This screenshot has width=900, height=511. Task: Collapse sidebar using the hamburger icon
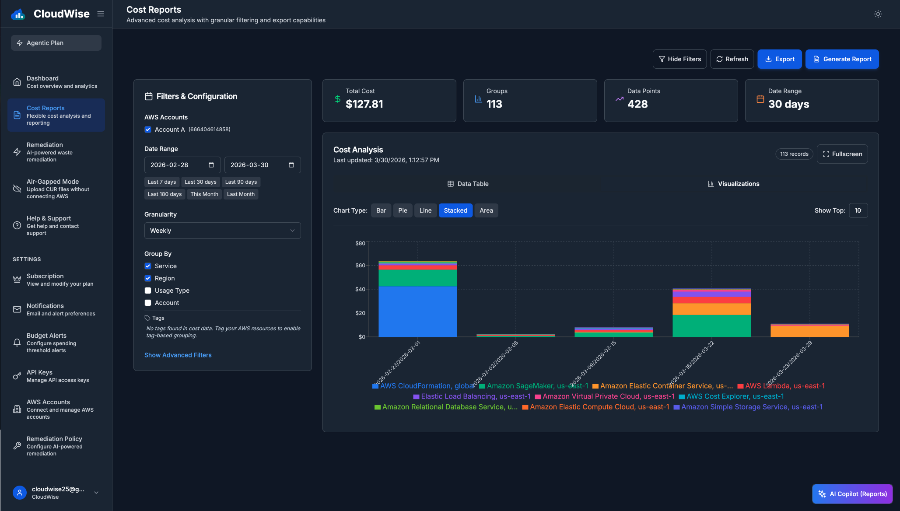100,14
